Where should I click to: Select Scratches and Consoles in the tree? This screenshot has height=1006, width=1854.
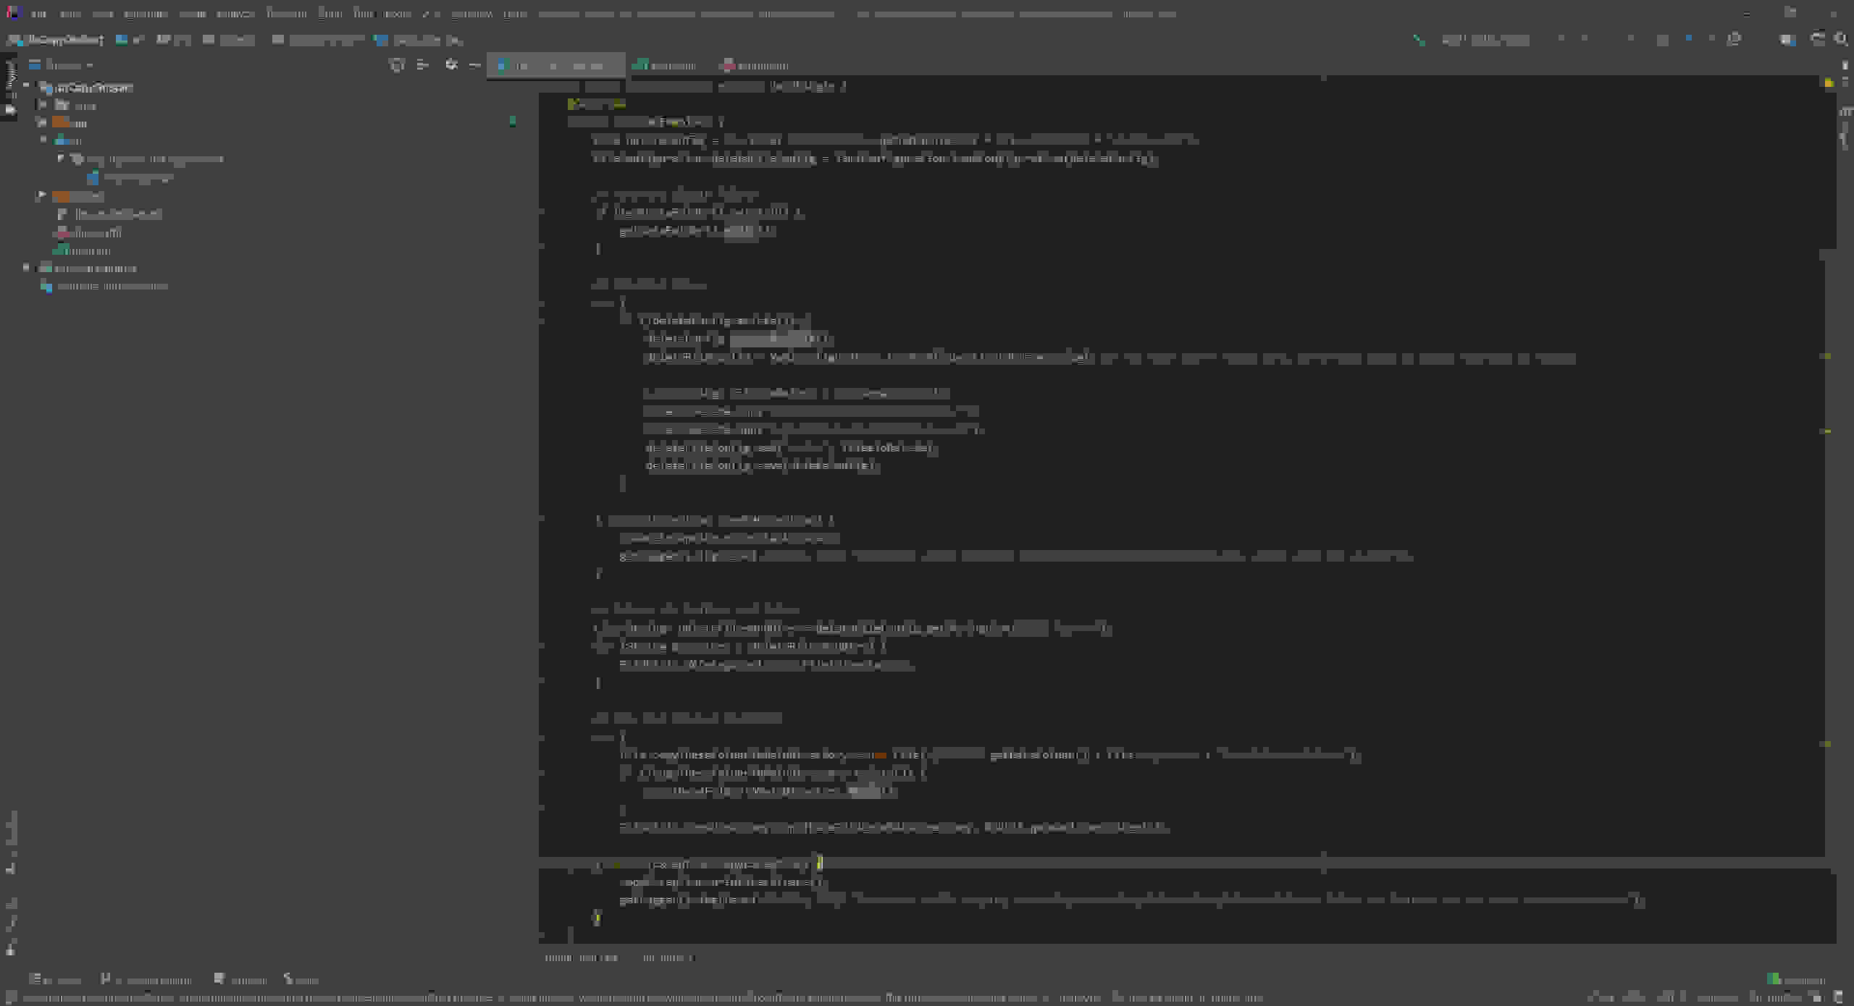click(106, 287)
